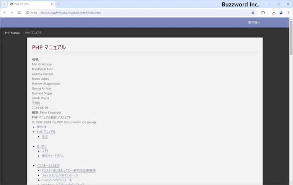The image size is (293, 185).
Task: Click author name Nuno Lopes
Action: [40, 79]
